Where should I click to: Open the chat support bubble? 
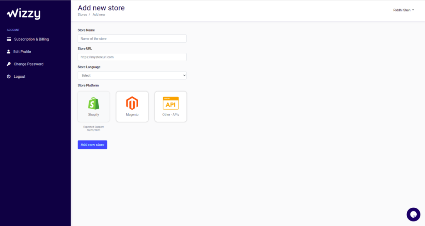coord(413,214)
